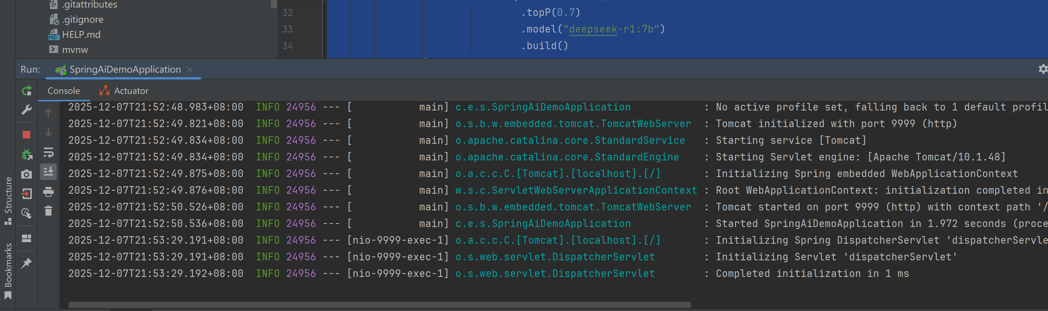Click the project tree vertical scrollbar
This screenshot has width=1048, height=311.
274,4
